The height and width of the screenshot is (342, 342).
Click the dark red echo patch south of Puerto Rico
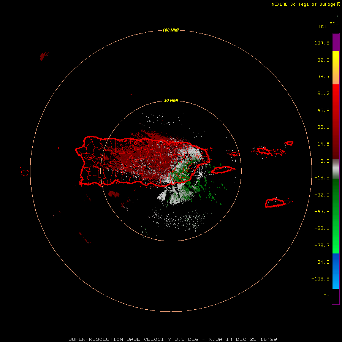click(x=114, y=194)
